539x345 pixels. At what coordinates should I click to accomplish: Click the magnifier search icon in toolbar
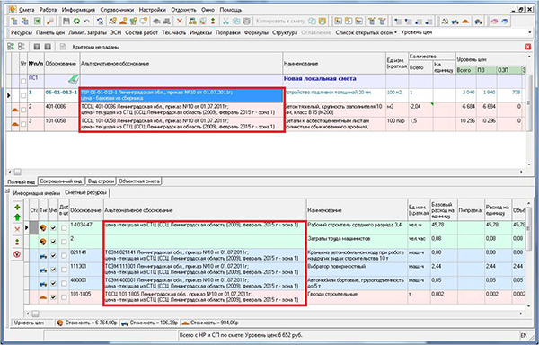(x=50, y=22)
